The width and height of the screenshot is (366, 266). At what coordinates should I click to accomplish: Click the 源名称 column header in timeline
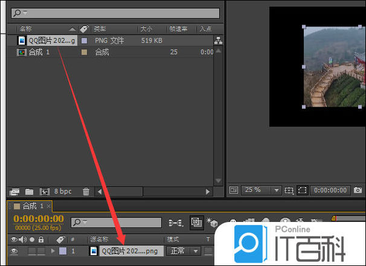tap(100, 239)
